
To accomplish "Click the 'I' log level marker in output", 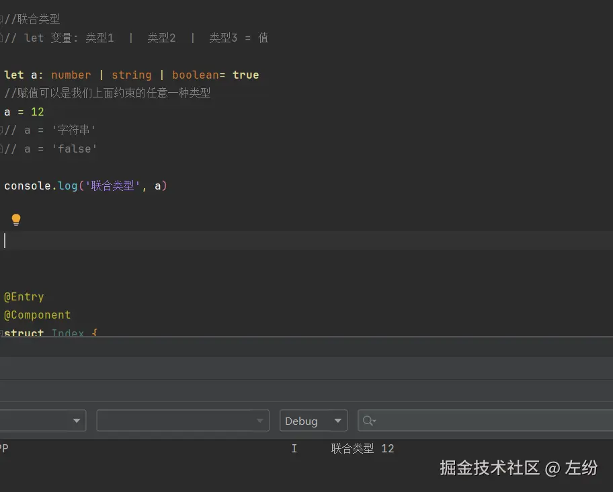I will click(294, 448).
